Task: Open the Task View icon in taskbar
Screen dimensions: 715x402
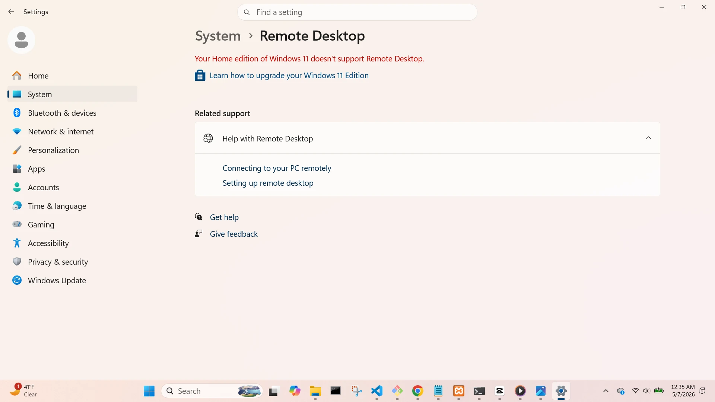Action: pyautogui.click(x=274, y=391)
